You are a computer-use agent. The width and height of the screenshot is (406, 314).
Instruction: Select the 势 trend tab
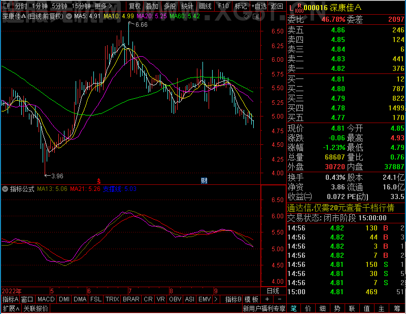(337, 308)
